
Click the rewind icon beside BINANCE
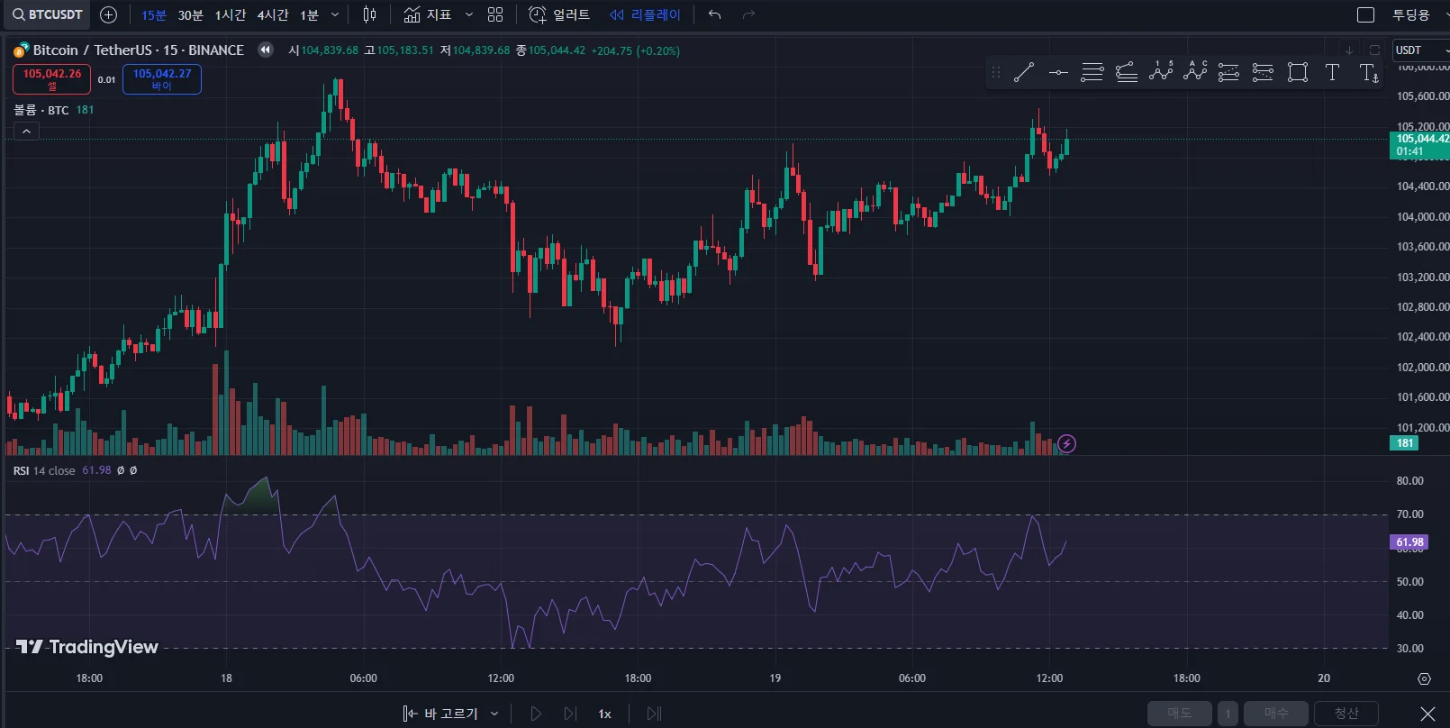tap(265, 50)
